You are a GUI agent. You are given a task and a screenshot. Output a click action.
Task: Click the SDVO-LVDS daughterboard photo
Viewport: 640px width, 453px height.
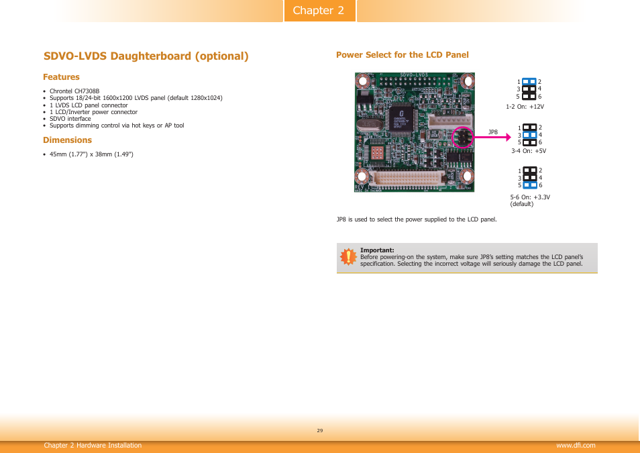click(415, 132)
